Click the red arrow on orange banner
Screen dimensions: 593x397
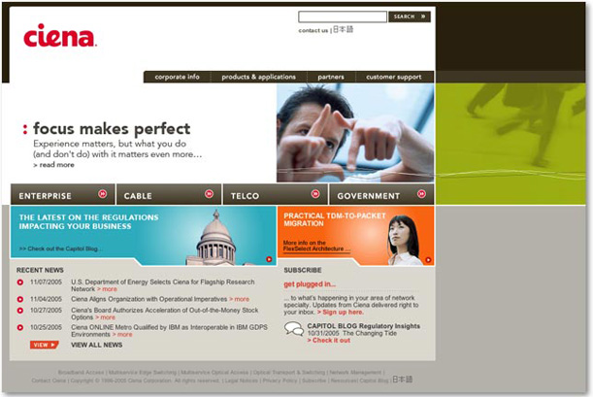(428, 260)
